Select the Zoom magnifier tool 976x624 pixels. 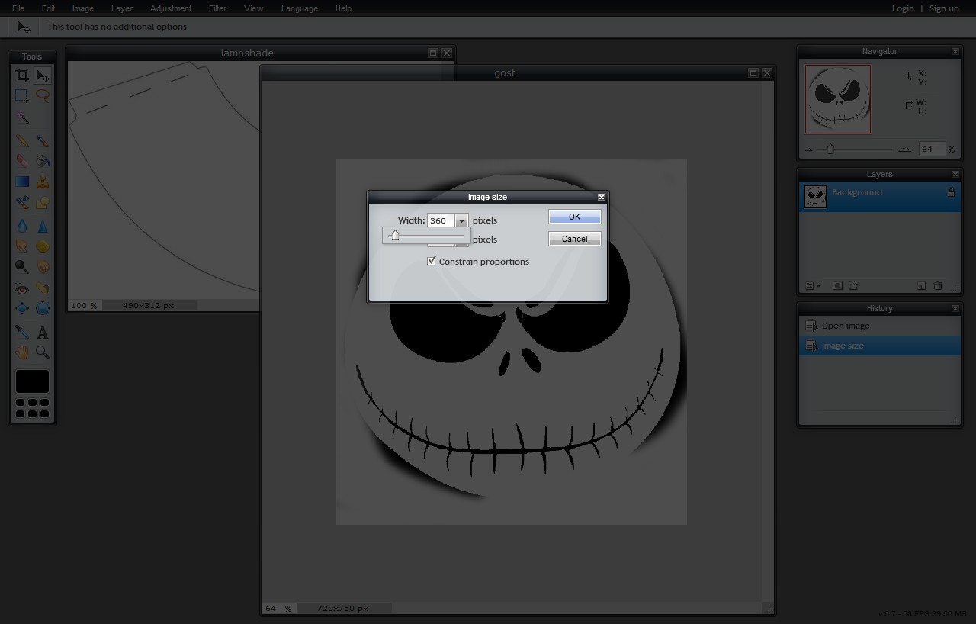click(x=43, y=352)
